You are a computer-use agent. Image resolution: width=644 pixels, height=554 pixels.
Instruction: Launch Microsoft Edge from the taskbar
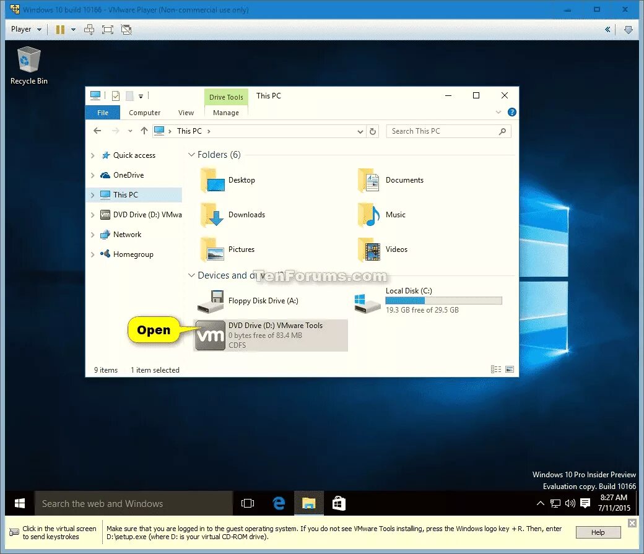point(278,503)
